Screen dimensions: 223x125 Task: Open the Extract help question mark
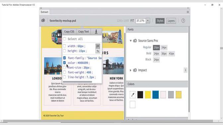(x=183, y=21)
